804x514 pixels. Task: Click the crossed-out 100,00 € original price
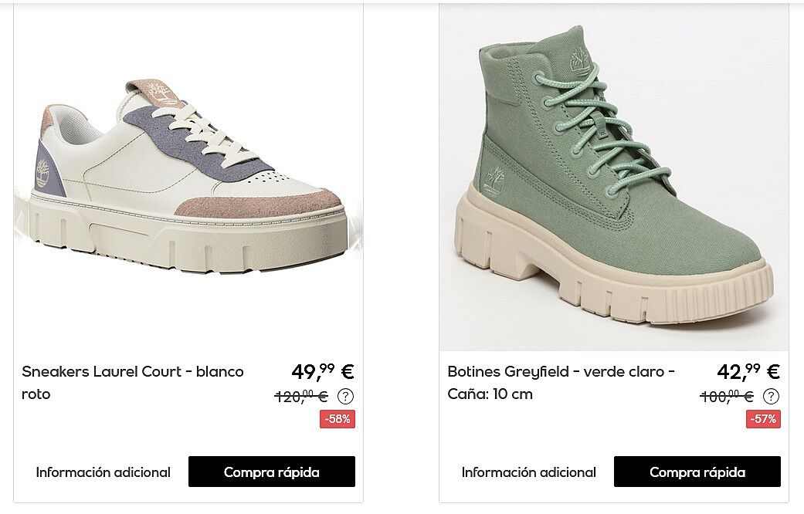coord(727,396)
